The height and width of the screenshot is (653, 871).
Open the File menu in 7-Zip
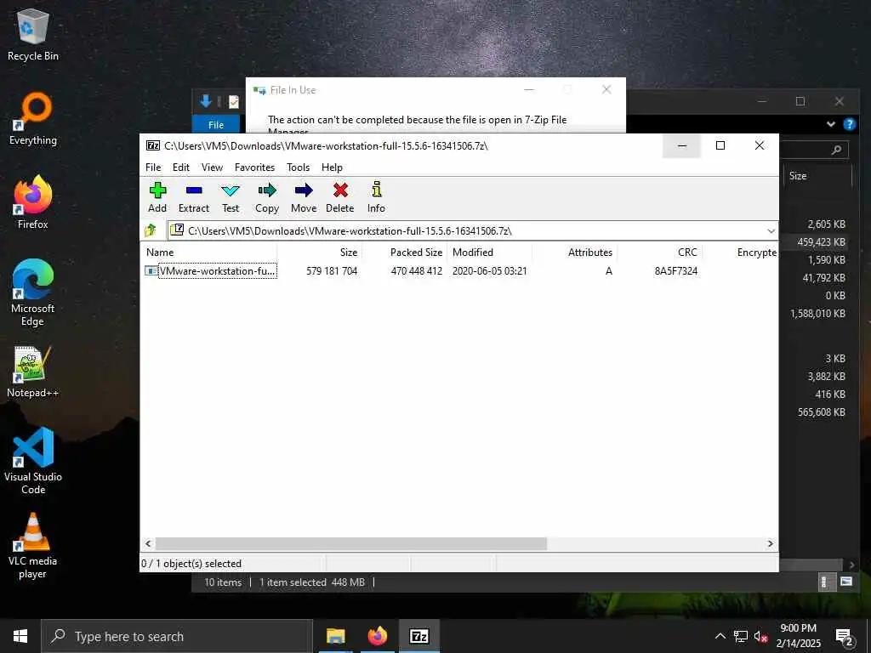pyautogui.click(x=153, y=168)
